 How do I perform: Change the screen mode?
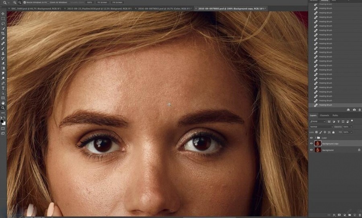[3, 133]
